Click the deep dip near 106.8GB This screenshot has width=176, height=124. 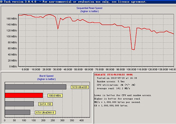pyautogui.click(x=133, y=49)
